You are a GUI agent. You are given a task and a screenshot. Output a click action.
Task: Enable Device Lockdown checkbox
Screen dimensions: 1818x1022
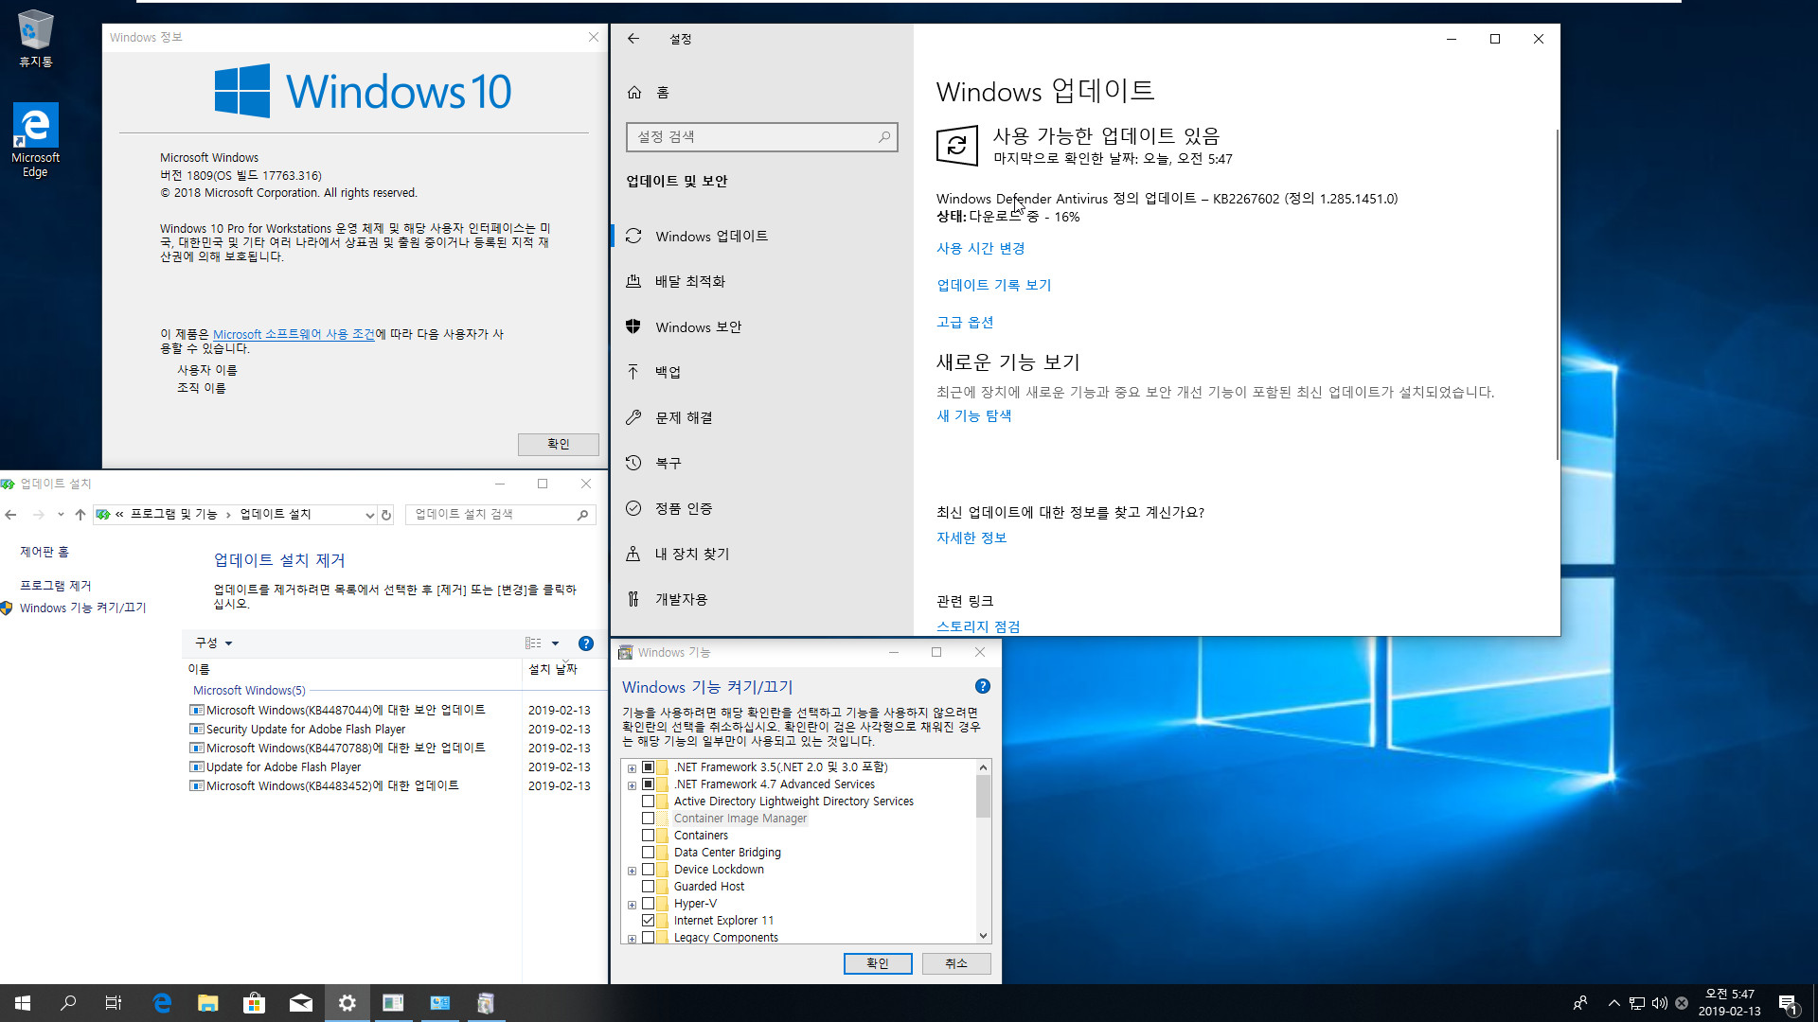click(x=649, y=870)
